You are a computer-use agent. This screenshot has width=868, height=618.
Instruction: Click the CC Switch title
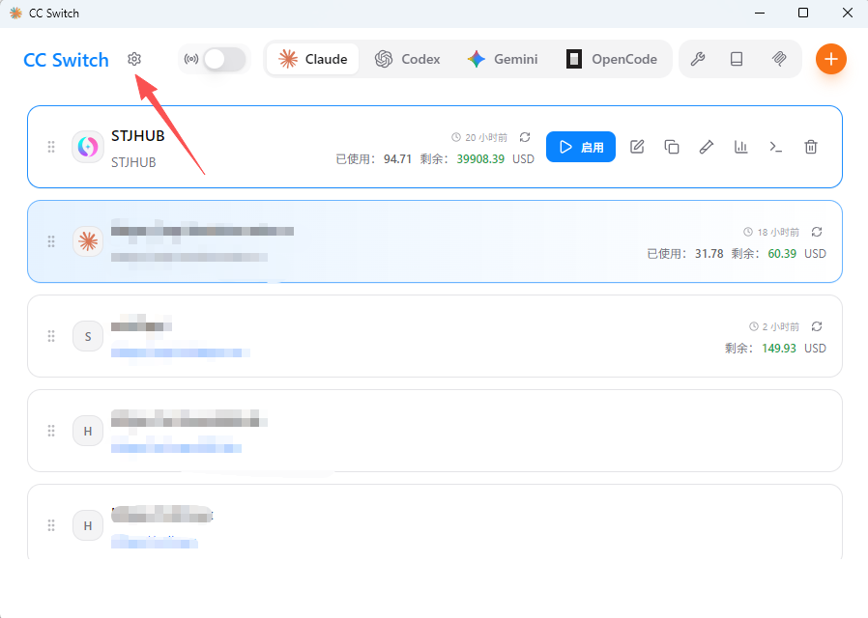66,60
